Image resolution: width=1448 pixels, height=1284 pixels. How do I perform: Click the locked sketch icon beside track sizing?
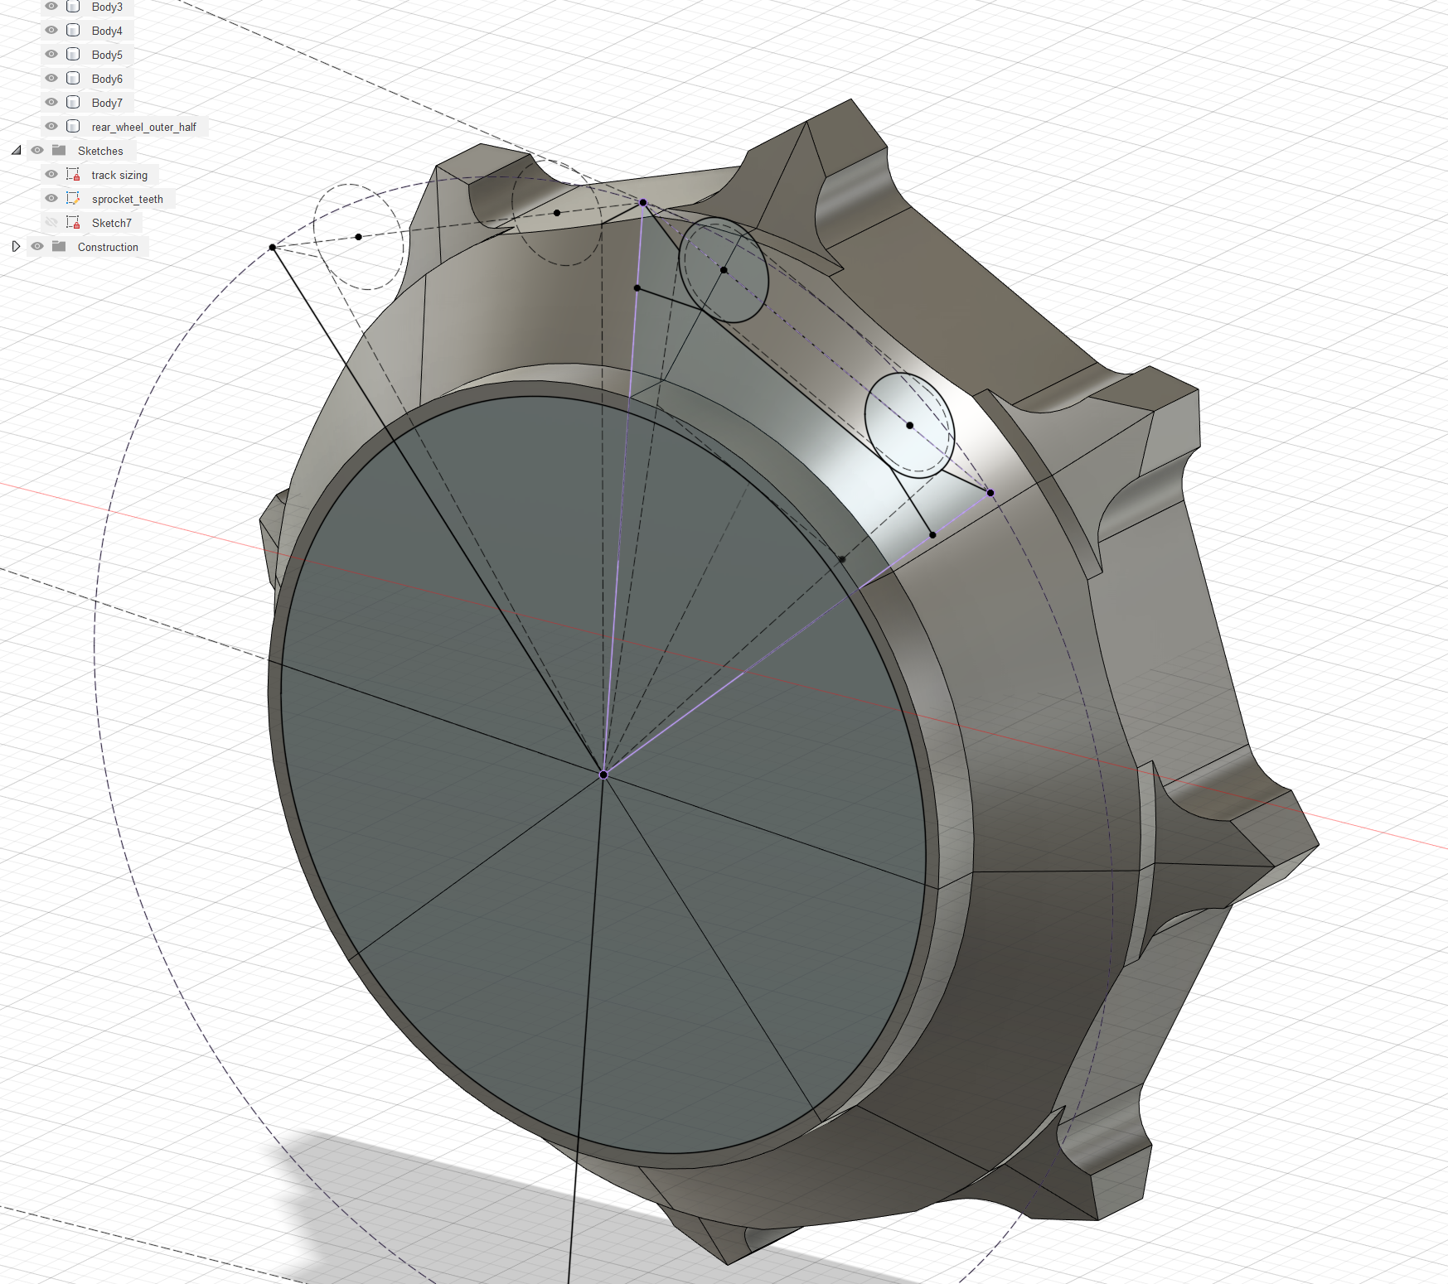pos(71,174)
